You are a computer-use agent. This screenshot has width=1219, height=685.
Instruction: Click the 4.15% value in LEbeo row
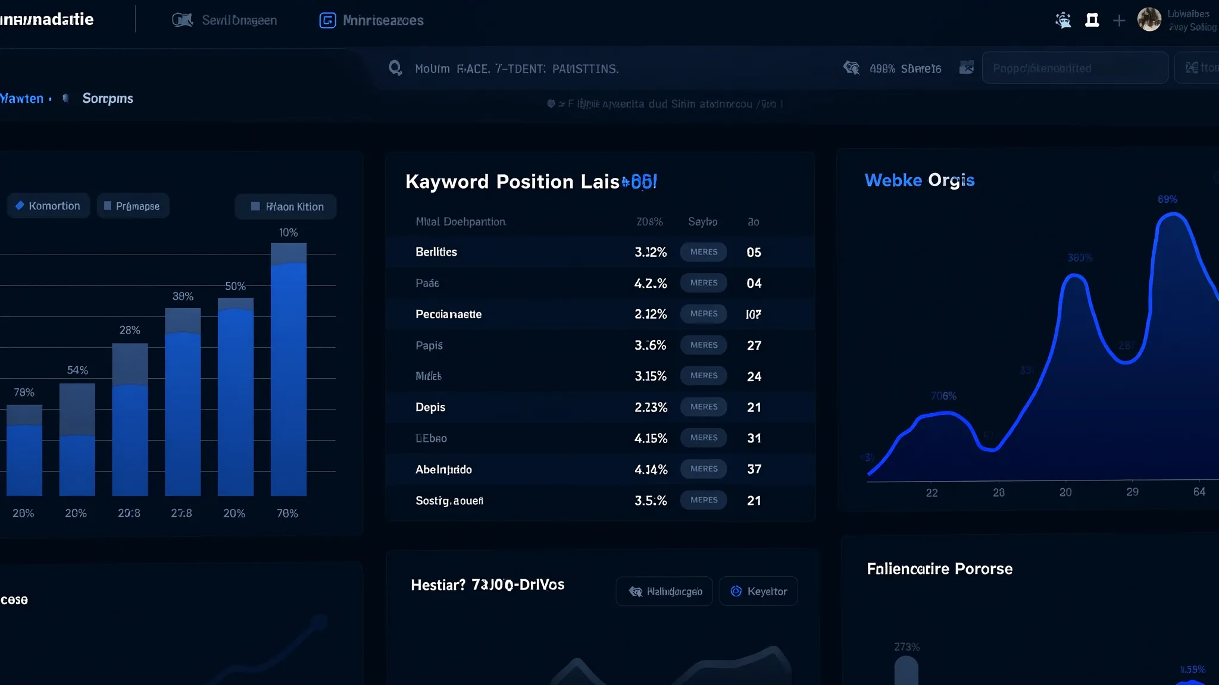click(x=651, y=438)
